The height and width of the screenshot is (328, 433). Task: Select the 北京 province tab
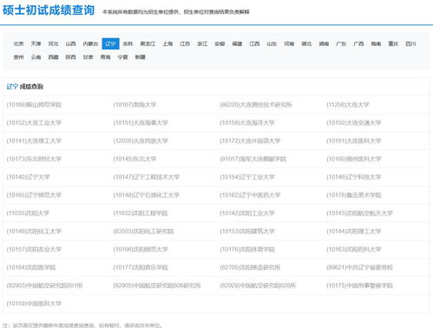[18, 43]
